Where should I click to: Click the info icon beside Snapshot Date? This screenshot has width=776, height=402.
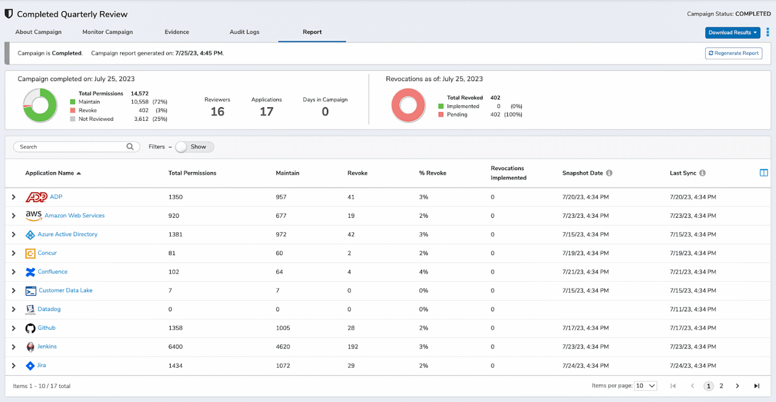tap(609, 173)
